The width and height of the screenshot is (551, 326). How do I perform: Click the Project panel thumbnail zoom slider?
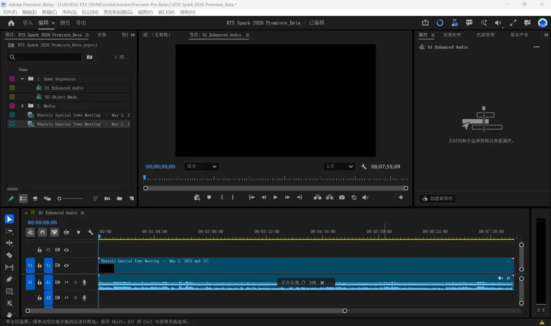click(70, 199)
